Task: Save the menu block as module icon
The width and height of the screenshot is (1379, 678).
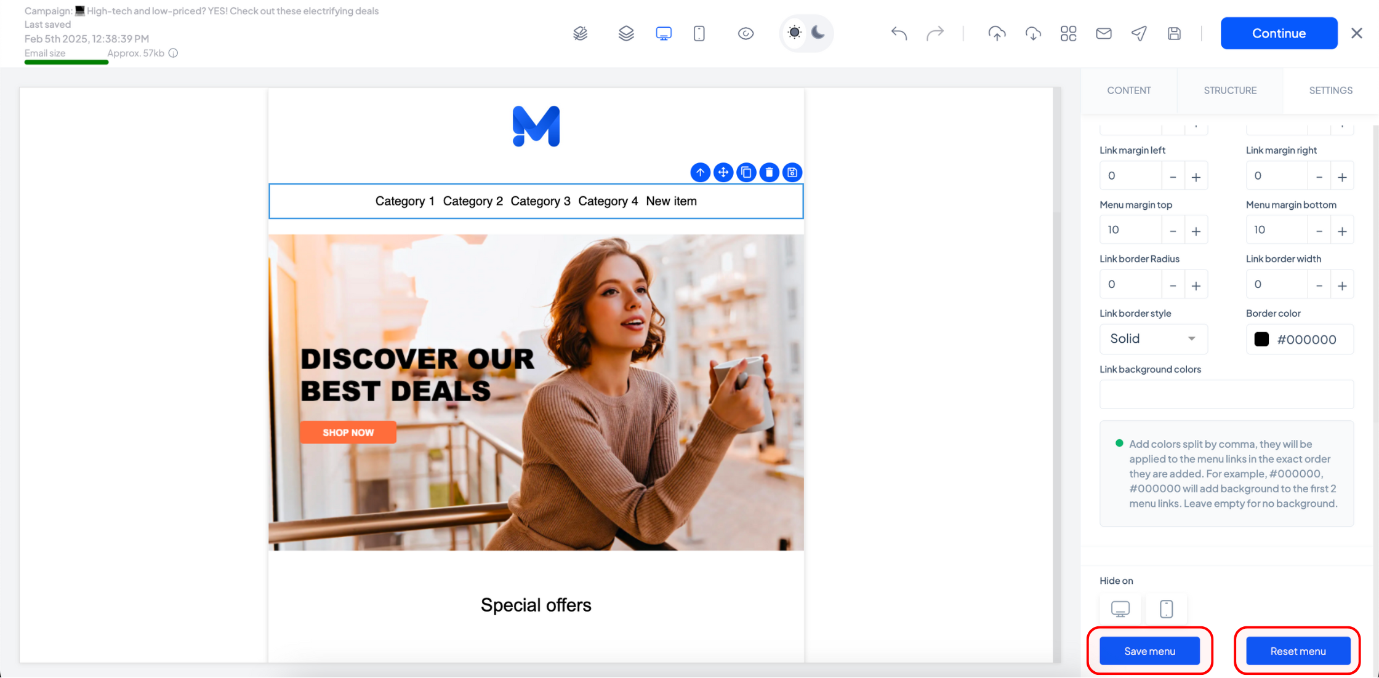Action: point(792,172)
